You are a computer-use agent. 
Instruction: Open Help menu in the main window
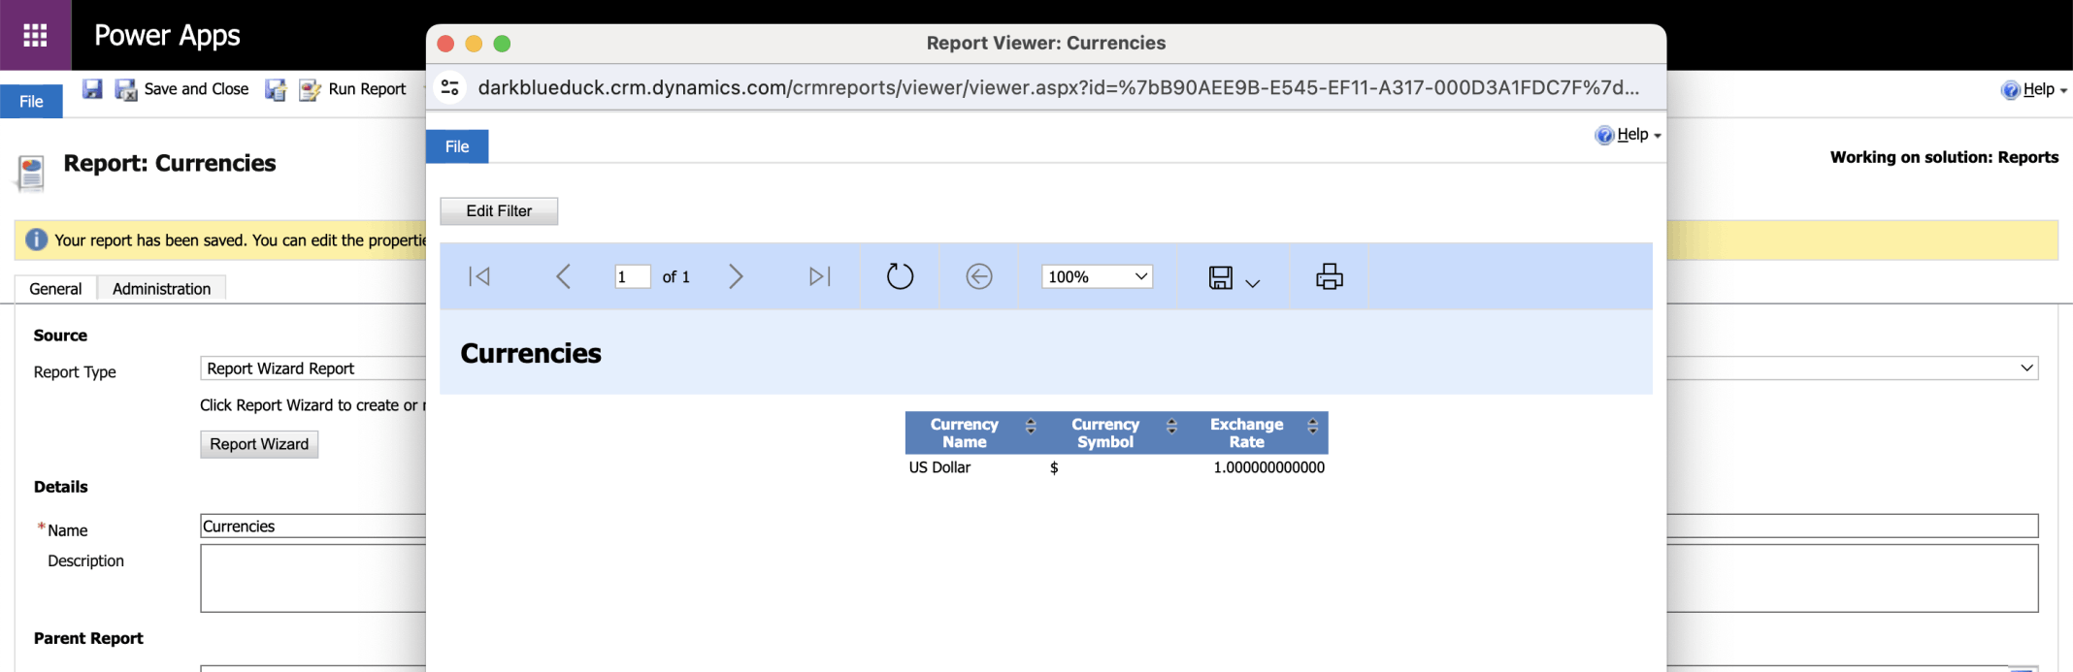[x=2033, y=89]
